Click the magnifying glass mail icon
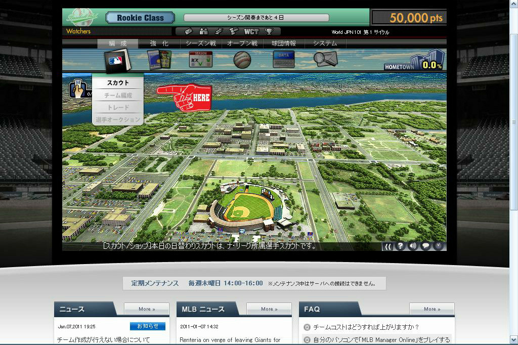This screenshot has height=345, width=518. [324, 59]
